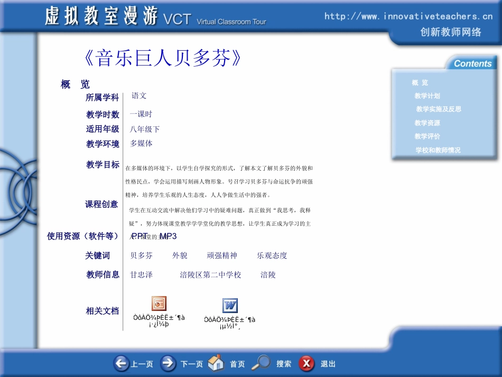Open the garbled PowerPoint file name link
This screenshot has height=377, width=502.
tap(159, 320)
